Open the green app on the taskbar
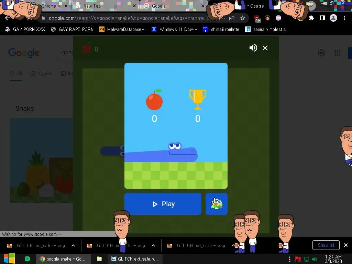 pyautogui.click(x=27, y=259)
